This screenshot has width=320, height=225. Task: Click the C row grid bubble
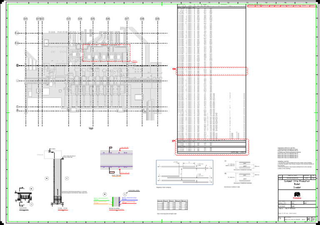[x=17, y=107]
